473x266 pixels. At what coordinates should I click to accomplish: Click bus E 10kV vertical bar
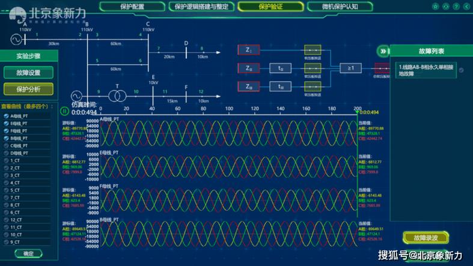coord(153,96)
